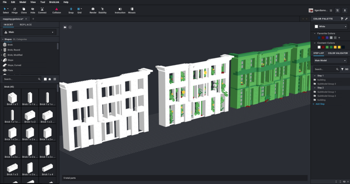Pick the dark blue favorite color
The image size is (350, 184).
click(319, 38)
